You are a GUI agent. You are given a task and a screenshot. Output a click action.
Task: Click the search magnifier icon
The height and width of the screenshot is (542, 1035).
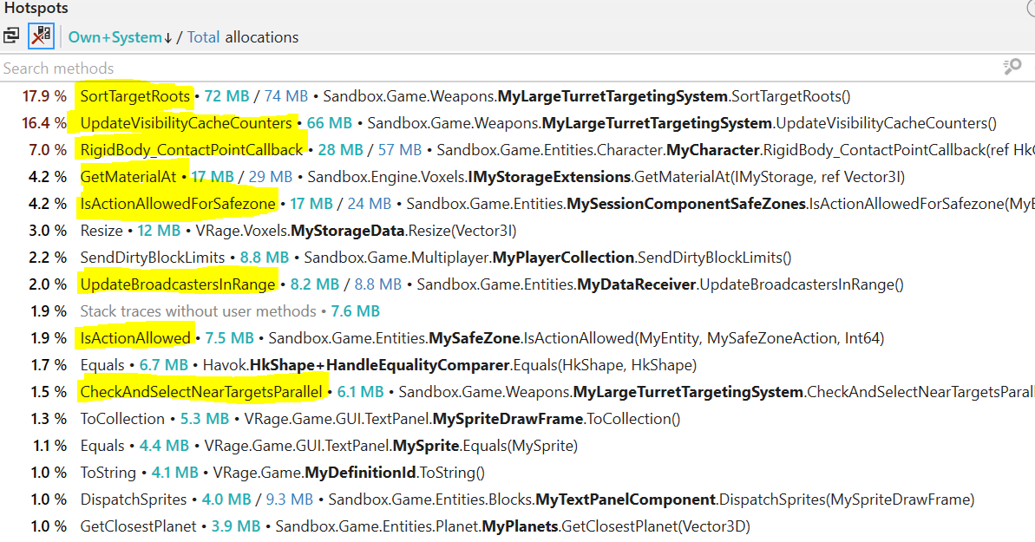[1012, 68]
